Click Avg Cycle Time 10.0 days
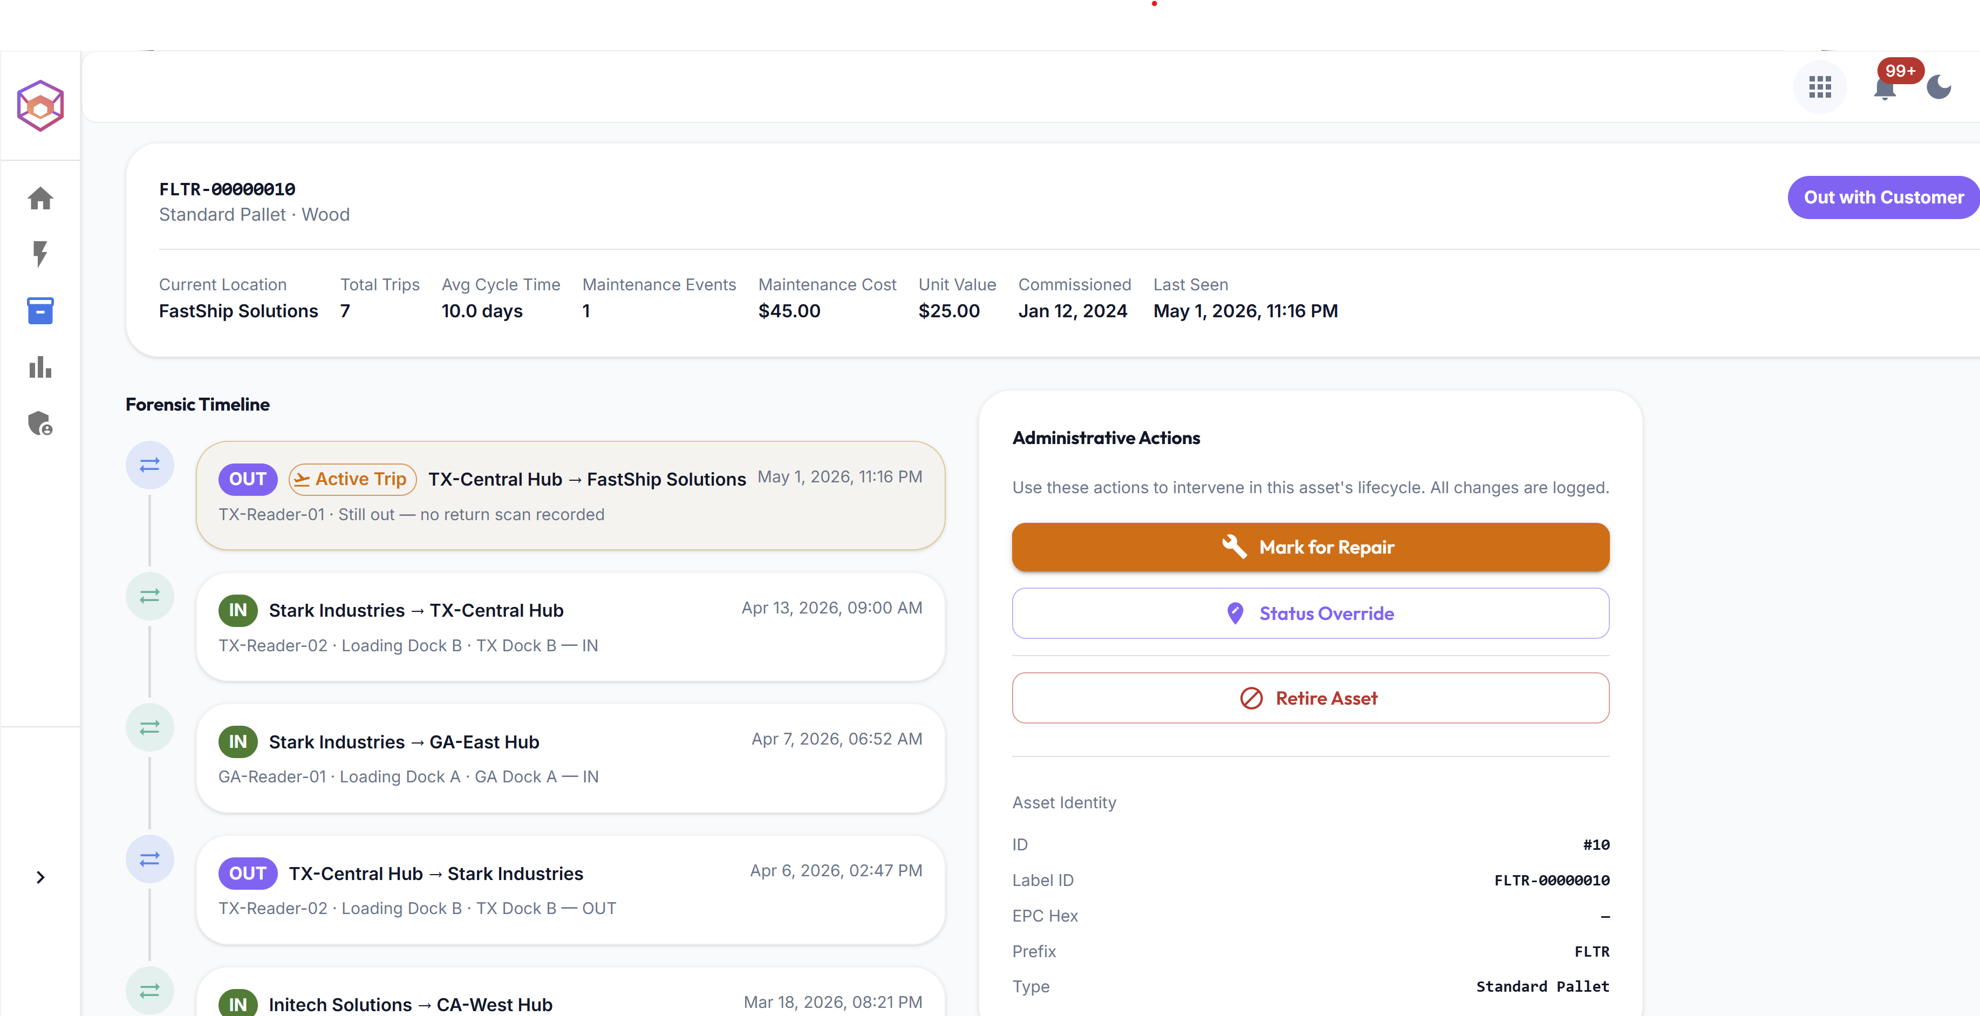The height and width of the screenshot is (1016, 1980). (x=482, y=310)
